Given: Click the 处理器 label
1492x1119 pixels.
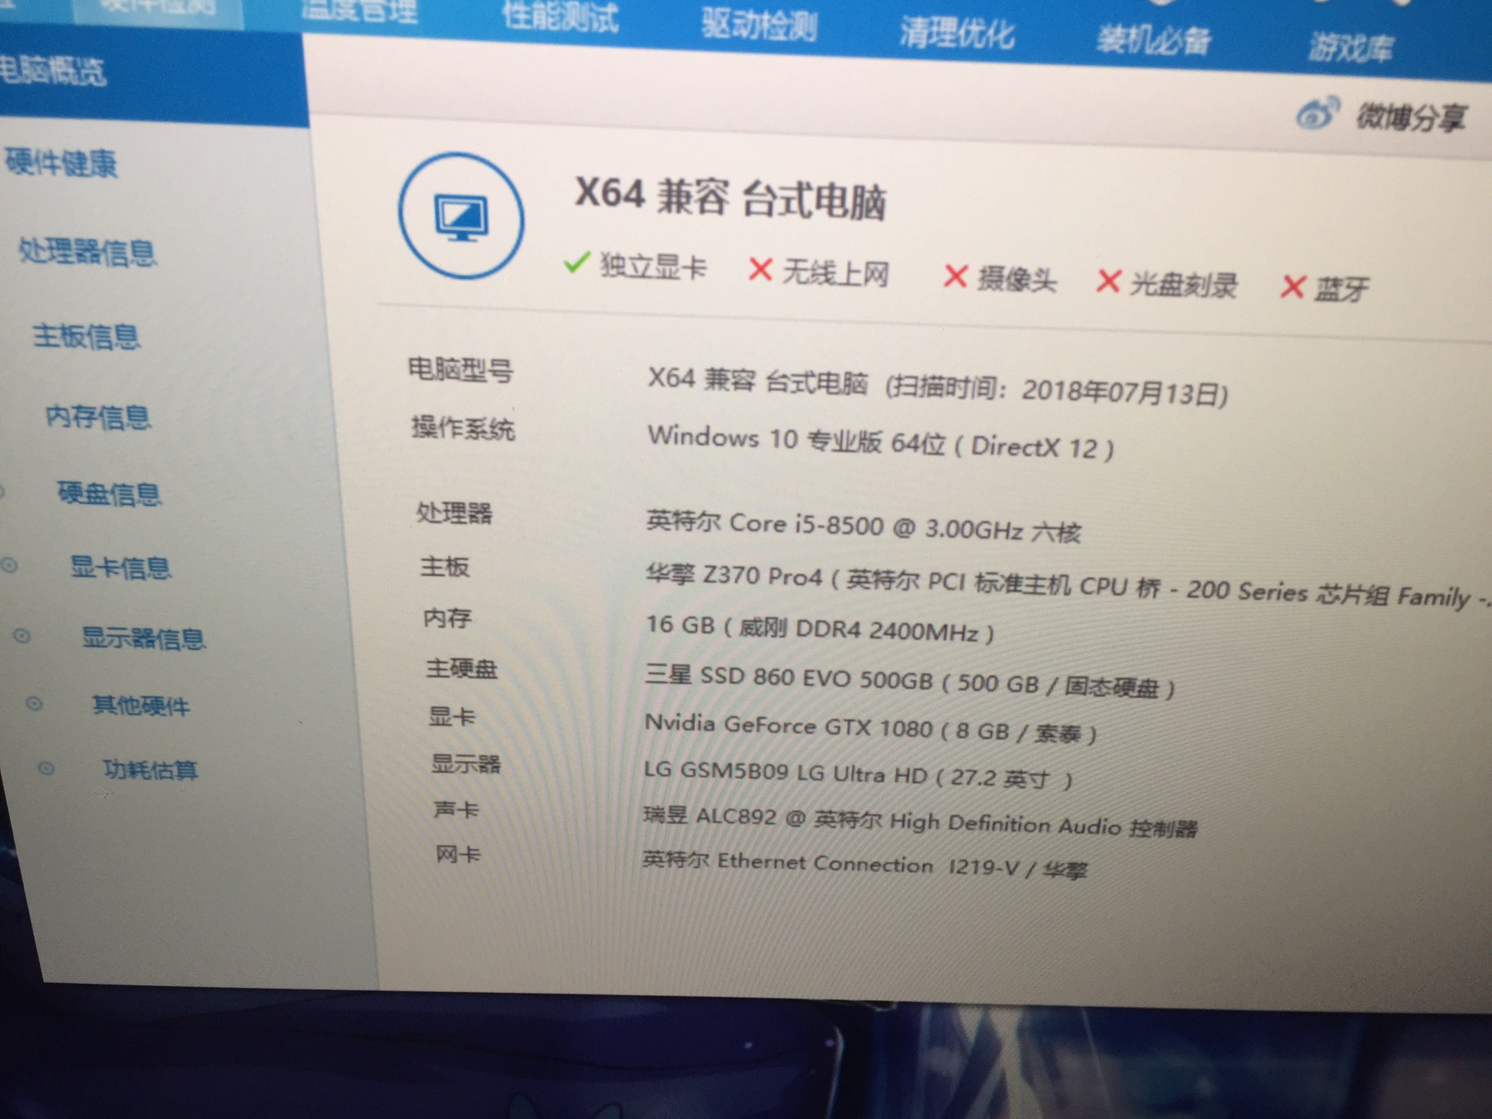Looking at the screenshot, I should coord(455,513).
